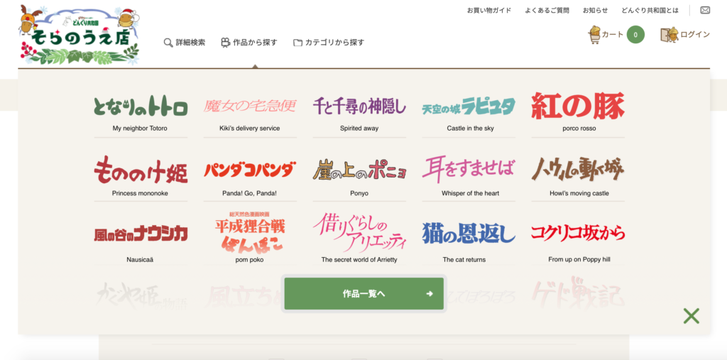Click the 作品一覧へ button
Image resolution: width=727 pixels, height=360 pixels.
pyautogui.click(x=364, y=294)
